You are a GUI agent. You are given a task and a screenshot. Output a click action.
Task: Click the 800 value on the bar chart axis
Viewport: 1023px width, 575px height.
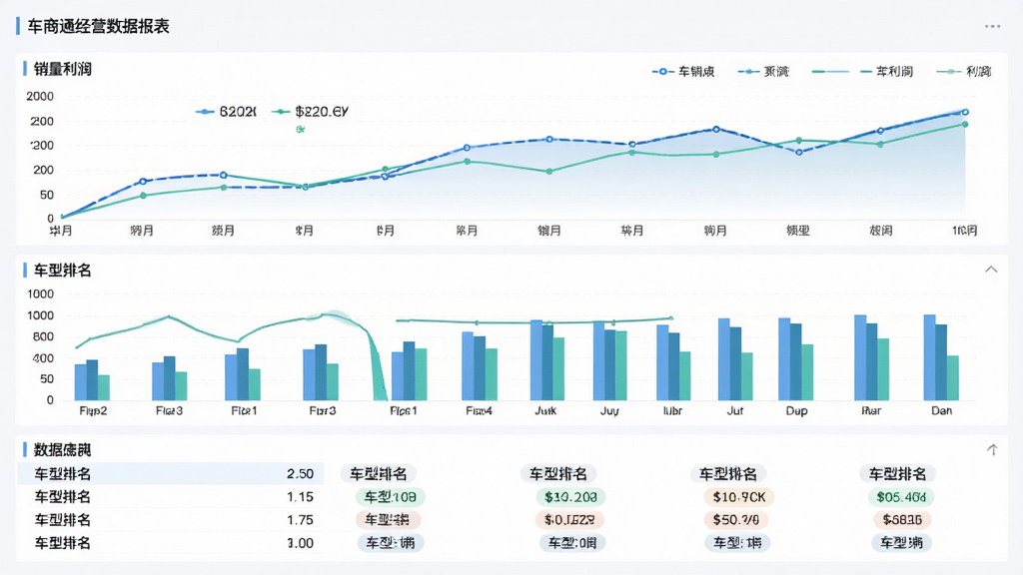[x=43, y=336]
